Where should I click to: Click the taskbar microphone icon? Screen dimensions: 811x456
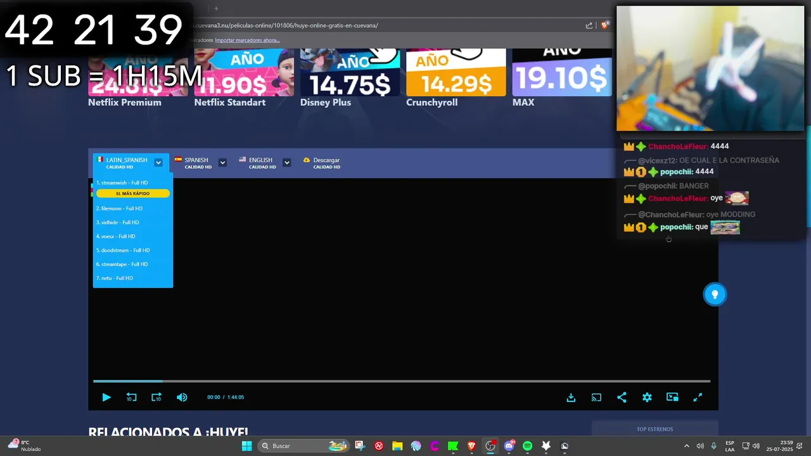point(714,446)
